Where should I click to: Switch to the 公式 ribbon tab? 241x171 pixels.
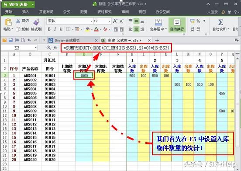tap(67, 12)
